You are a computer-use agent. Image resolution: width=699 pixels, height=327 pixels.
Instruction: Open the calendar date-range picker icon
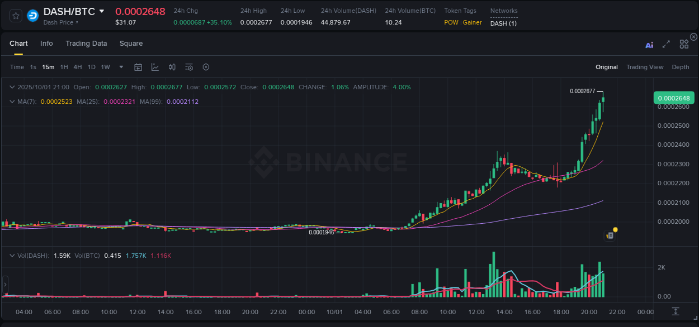coord(138,67)
